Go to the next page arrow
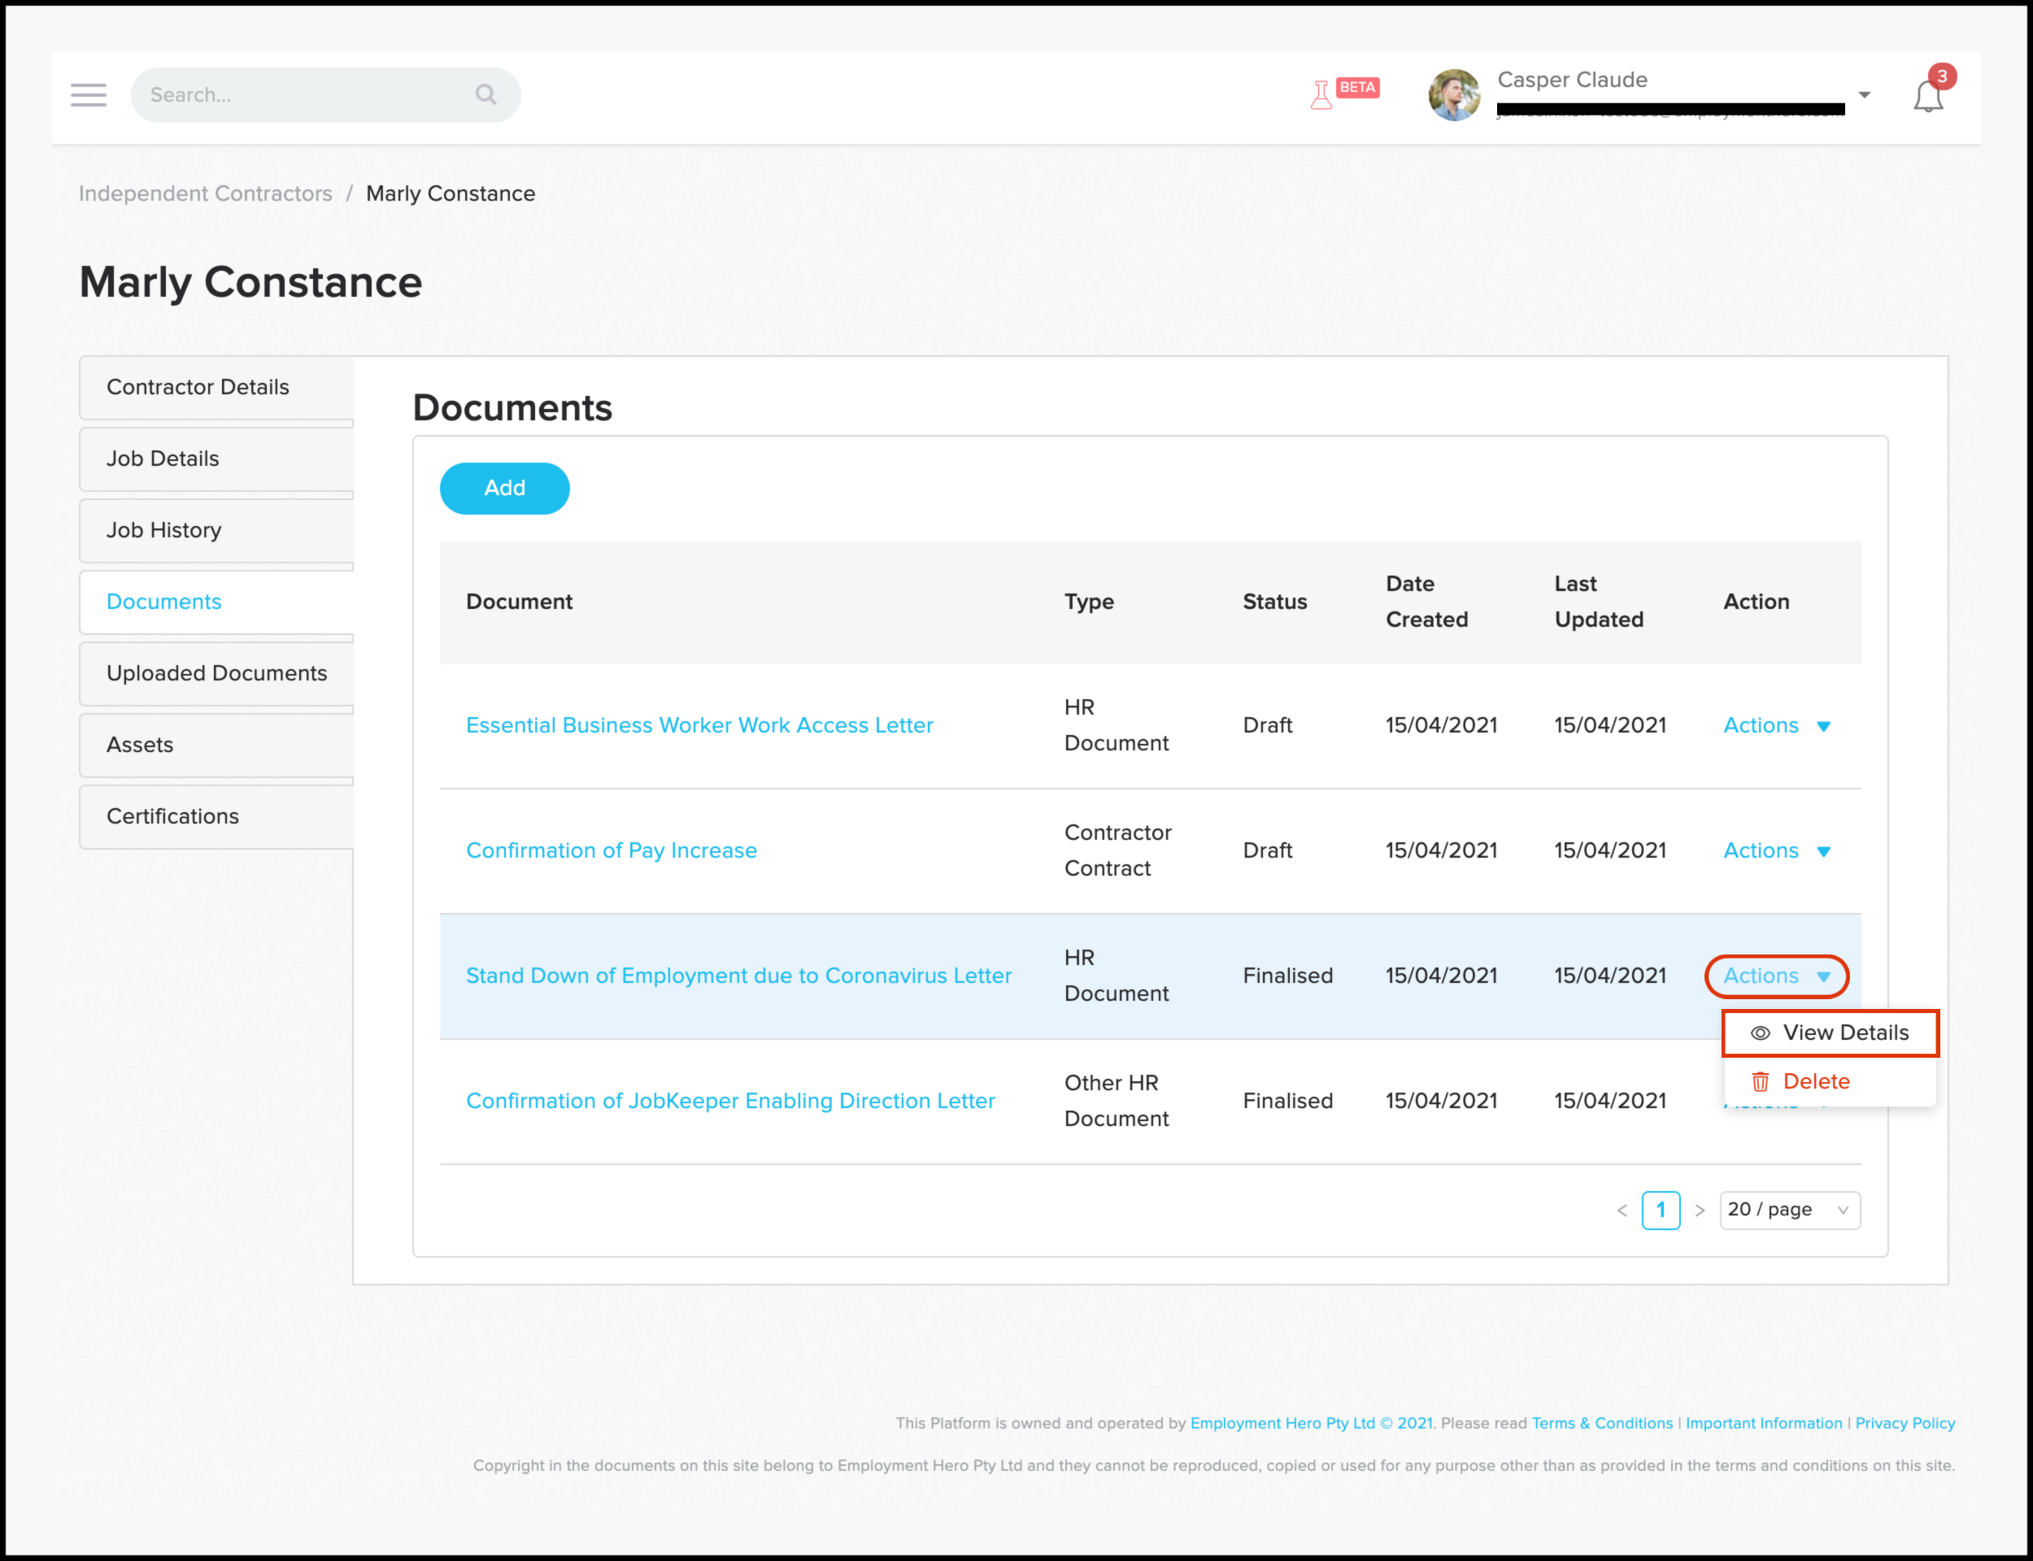Screen dimensions: 2033x1561 click(x=1700, y=1210)
